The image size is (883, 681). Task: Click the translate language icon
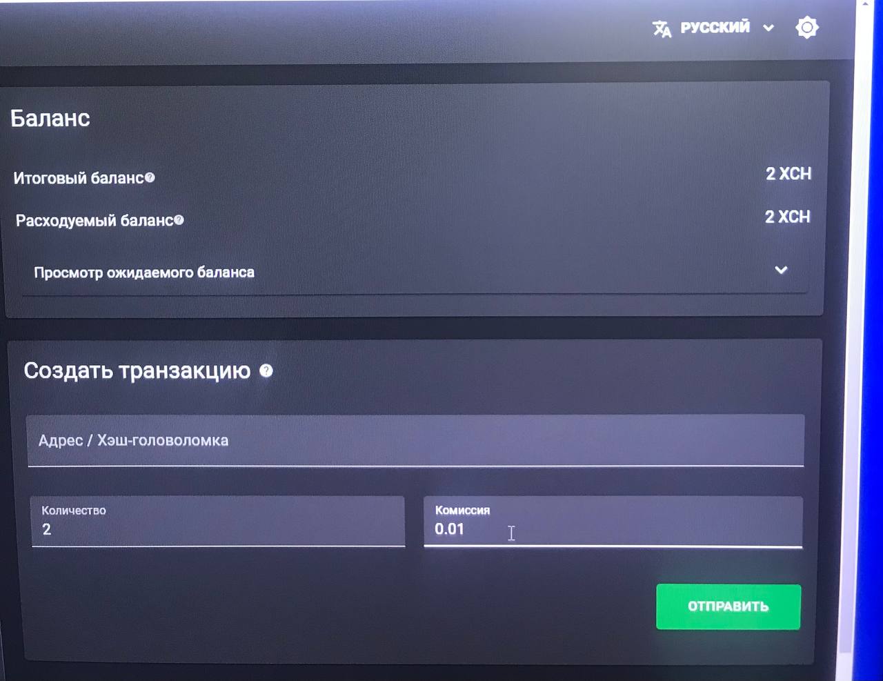pos(662,28)
